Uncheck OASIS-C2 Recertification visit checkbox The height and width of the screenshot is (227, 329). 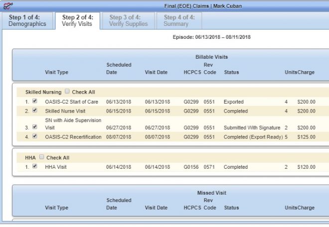coord(35,136)
